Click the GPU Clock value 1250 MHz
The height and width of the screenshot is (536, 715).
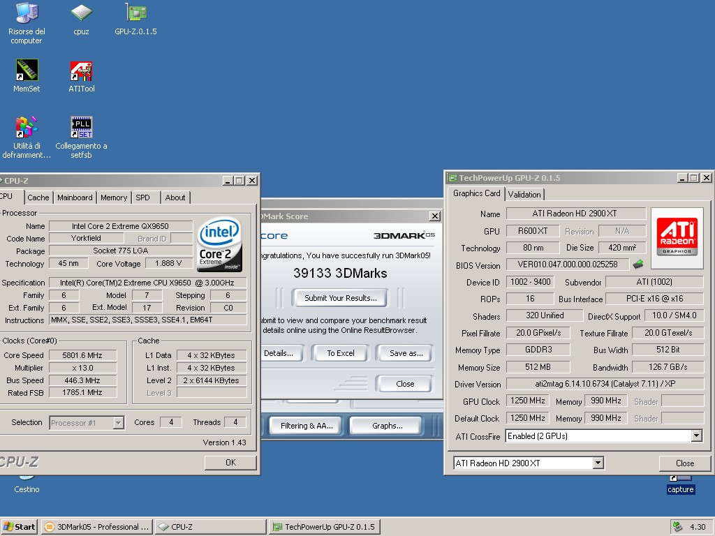tap(528, 401)
